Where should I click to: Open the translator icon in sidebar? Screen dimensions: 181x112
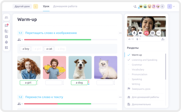click(x=6, y=31)
